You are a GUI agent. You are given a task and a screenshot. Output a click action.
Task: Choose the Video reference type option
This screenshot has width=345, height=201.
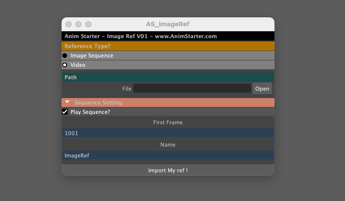pos(65,65)
